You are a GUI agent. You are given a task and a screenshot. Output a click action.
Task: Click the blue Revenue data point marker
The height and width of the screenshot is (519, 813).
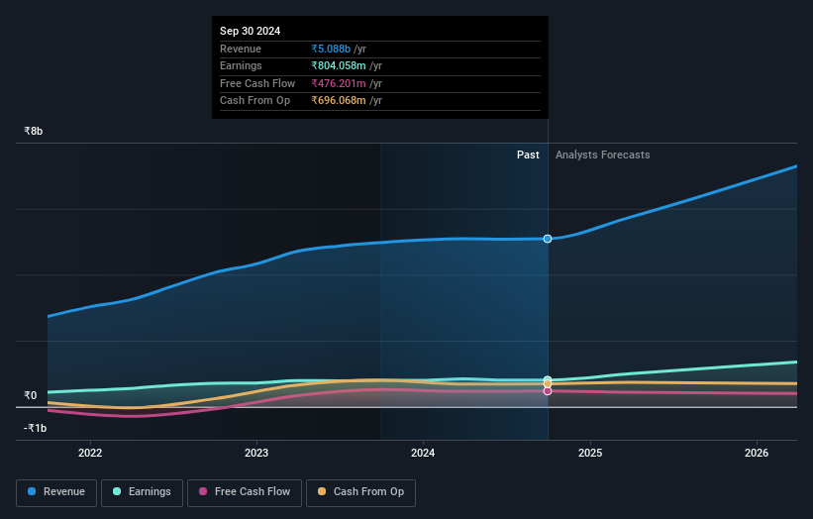coord(548,239)
